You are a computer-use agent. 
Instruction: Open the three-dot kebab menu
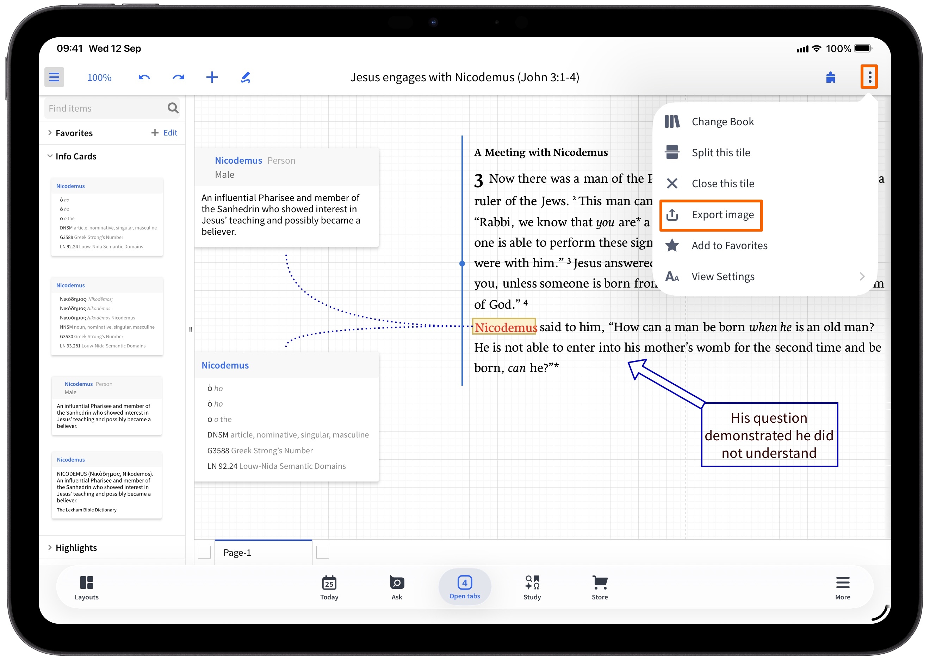click(x=869, y=76)
